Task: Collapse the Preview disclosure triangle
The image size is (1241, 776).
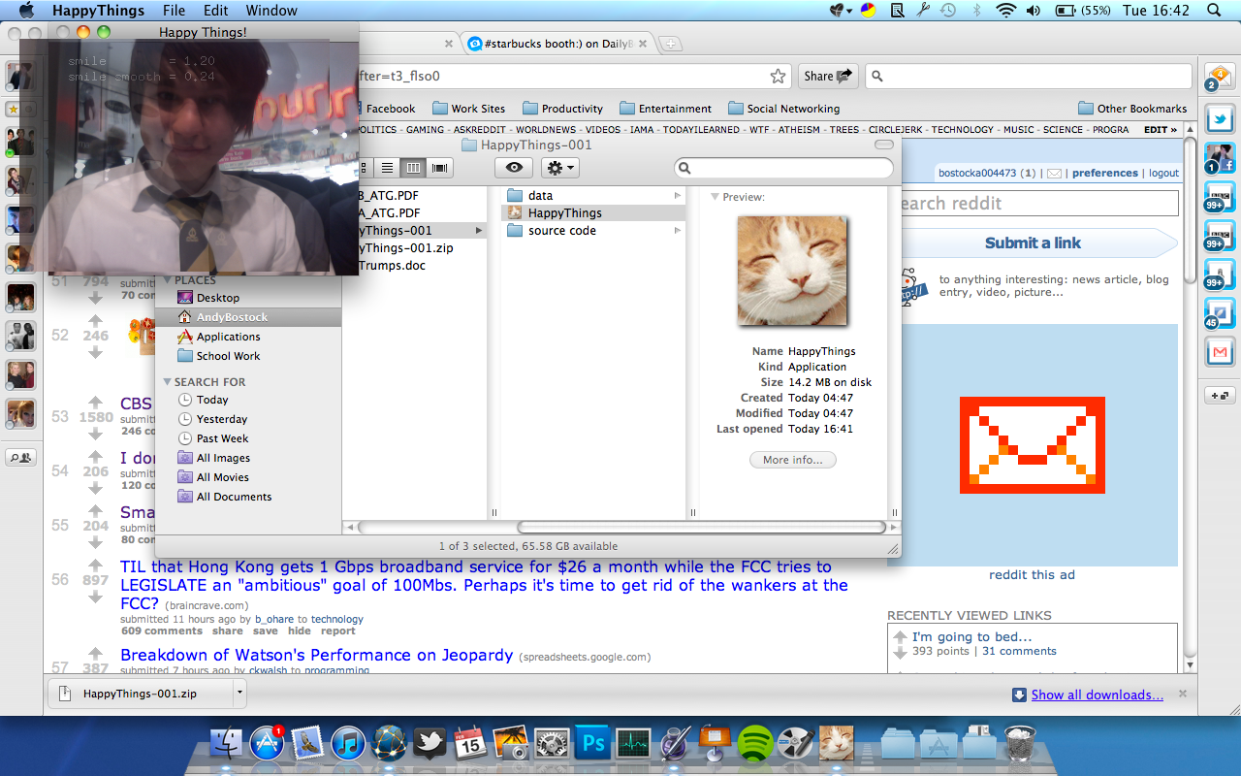Action: tap(715, 197)
